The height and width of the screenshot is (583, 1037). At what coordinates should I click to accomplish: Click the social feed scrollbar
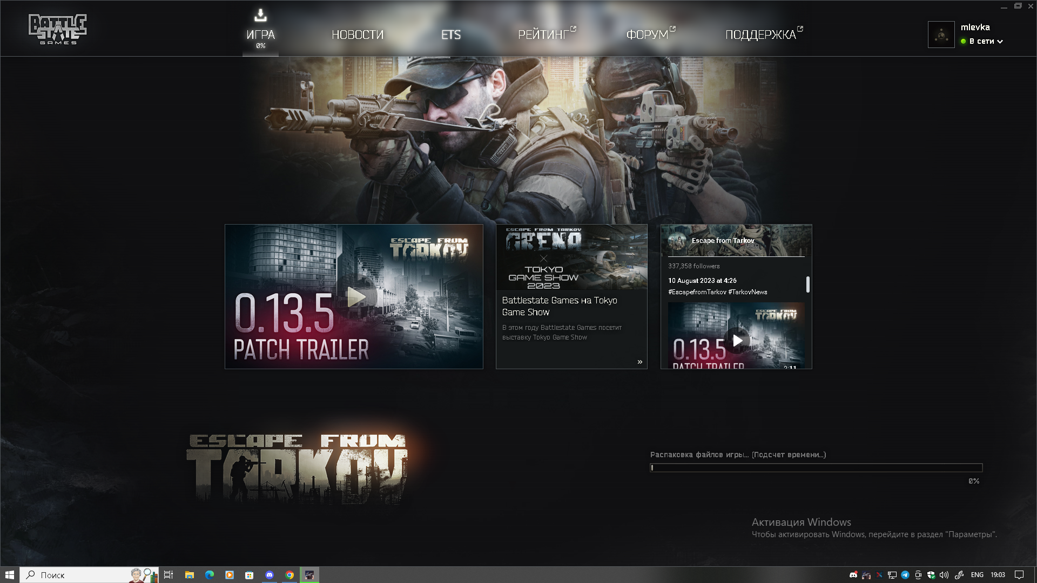(808, 284)
